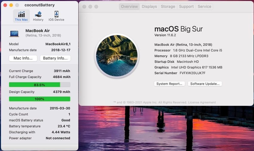This screenshot has height=151, width=254.
Task: Open the History chart icon
Action: [x=38, y=16]
